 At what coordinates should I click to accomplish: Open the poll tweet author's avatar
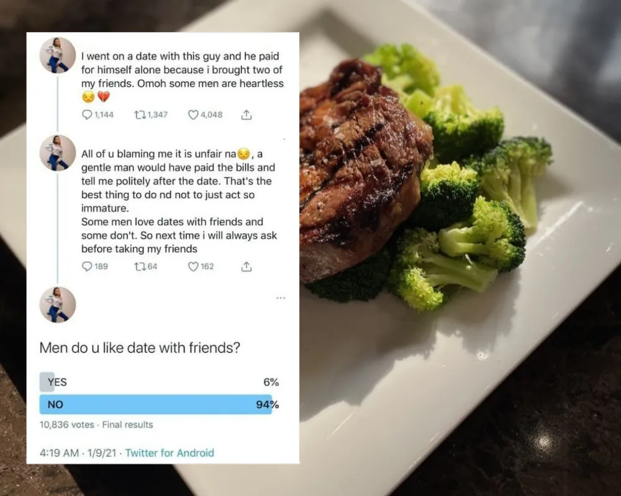coord(58,304)
